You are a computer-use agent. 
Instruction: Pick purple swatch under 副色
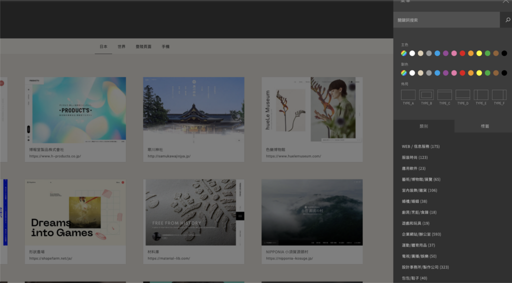click(x=445, y=73)
